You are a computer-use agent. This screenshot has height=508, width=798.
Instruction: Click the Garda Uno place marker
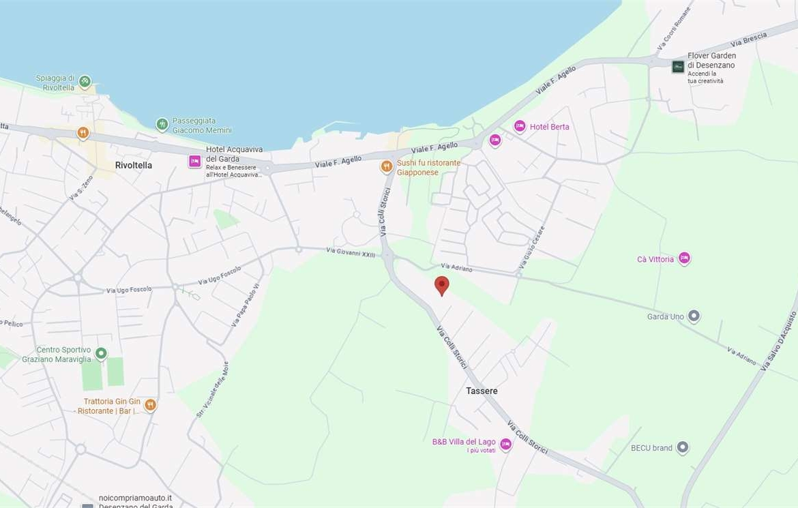point(694,316)
